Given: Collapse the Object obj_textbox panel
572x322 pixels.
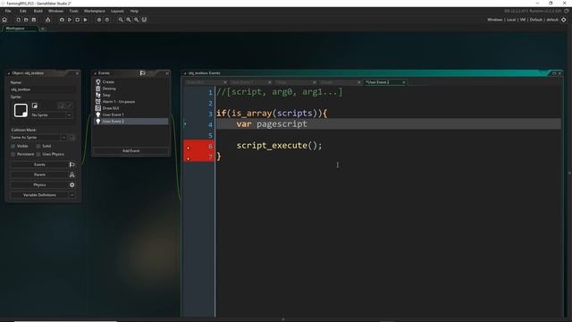Looking at the screenshot, I should coord(9,73).
